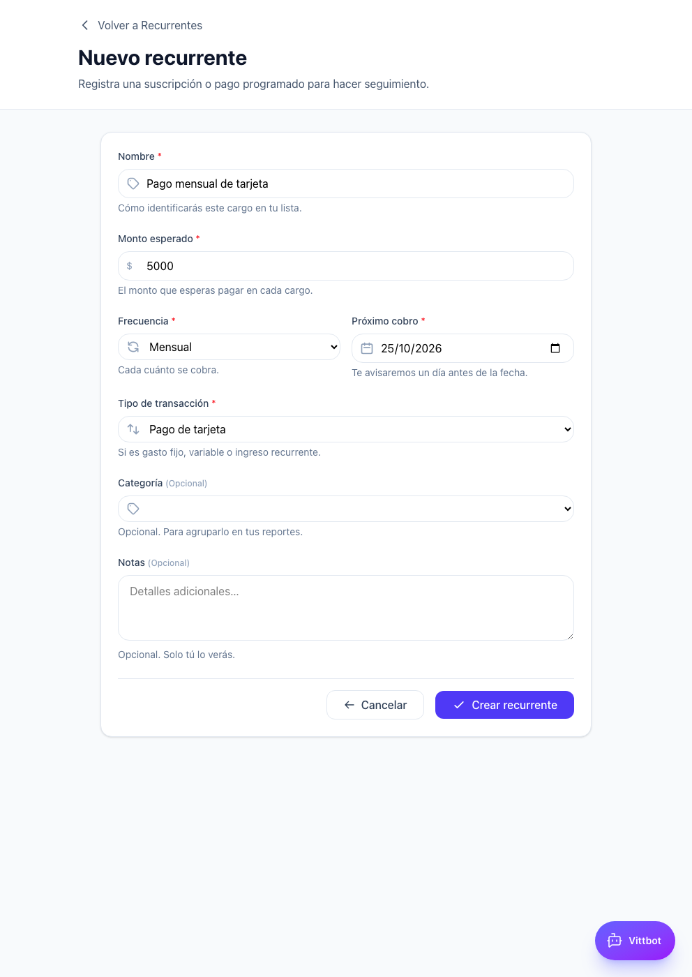This screenshot has height=977, width=692.
Task: Open the date picker calendar button
Action: tap(555, 348)
